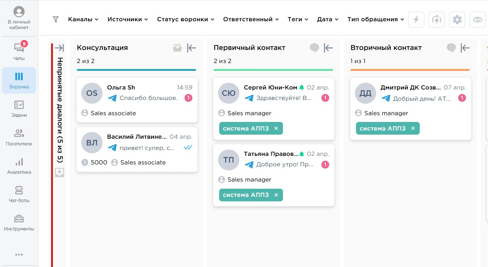Open funnel settings gear icon
Screen dimensions: 488x267
point(457,20)
